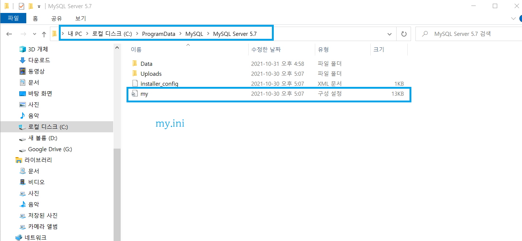Image resolution: width=522 pixels, height=241 pixels.
Task: Click the navigation pane scrollbar thumb
Action: (117, 194)
